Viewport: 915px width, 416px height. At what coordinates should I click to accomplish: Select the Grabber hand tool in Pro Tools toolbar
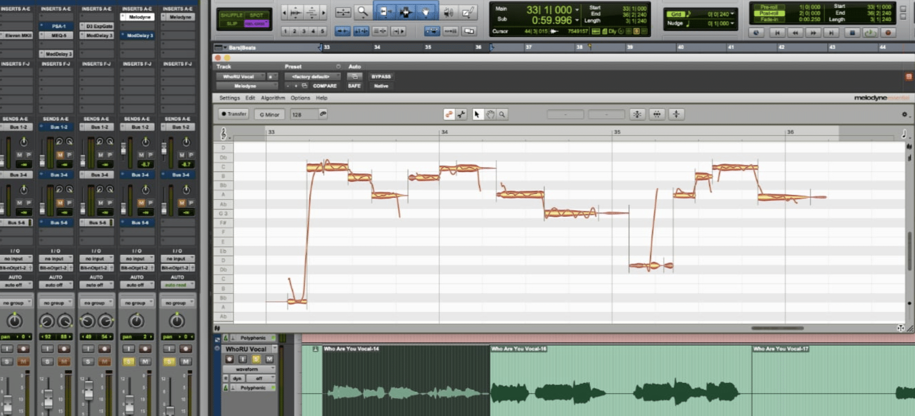point(425,11)
